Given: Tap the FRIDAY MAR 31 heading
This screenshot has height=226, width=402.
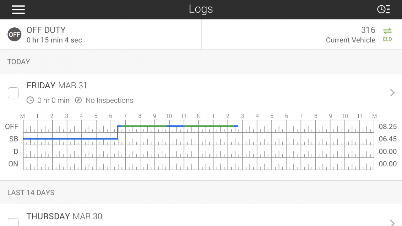Looking at the screenshot, I should 57,85.
